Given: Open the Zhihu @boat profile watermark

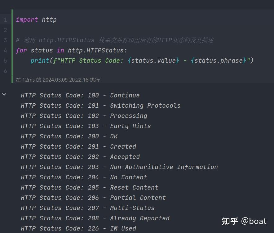Looking at the screenshot, I should tap(245, 221).
